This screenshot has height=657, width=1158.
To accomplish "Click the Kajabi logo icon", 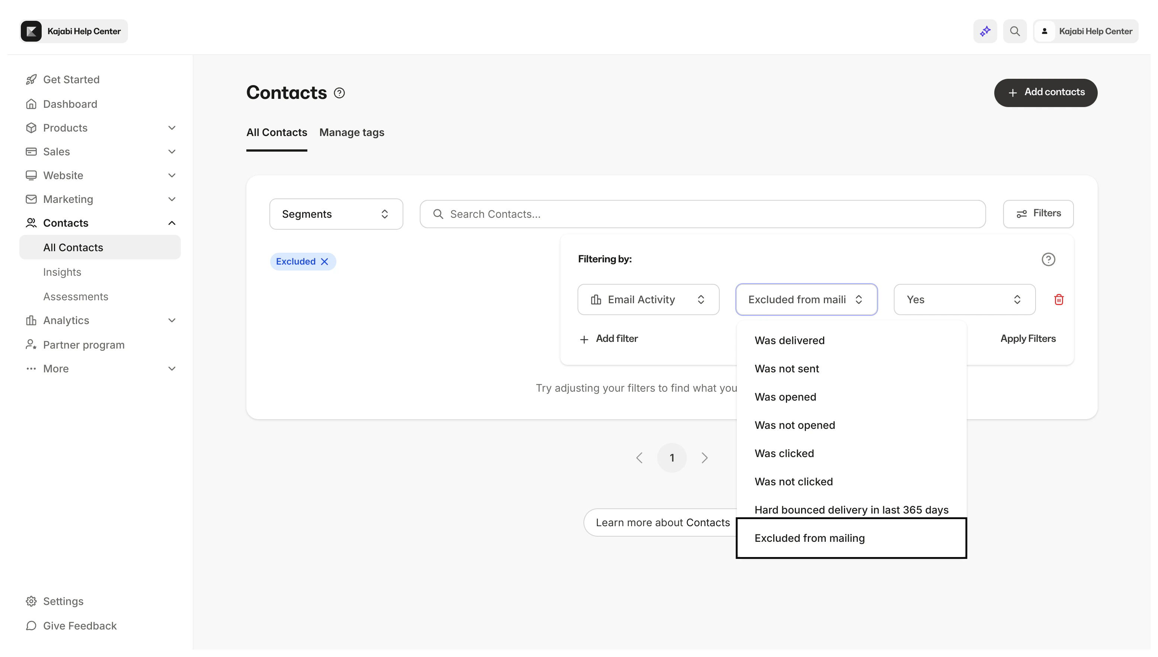I will coord(31,31).
